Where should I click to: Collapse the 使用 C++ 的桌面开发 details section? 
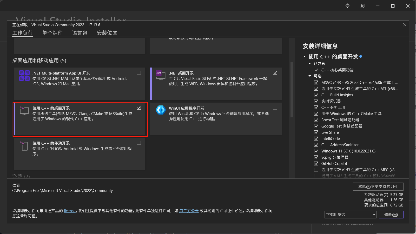pos(305,56)
